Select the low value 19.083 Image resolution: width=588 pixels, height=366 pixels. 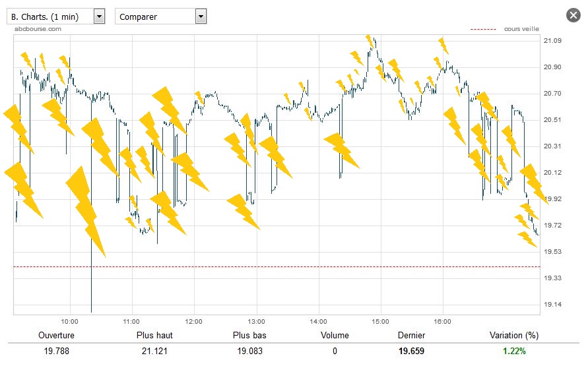click(249, 351)
